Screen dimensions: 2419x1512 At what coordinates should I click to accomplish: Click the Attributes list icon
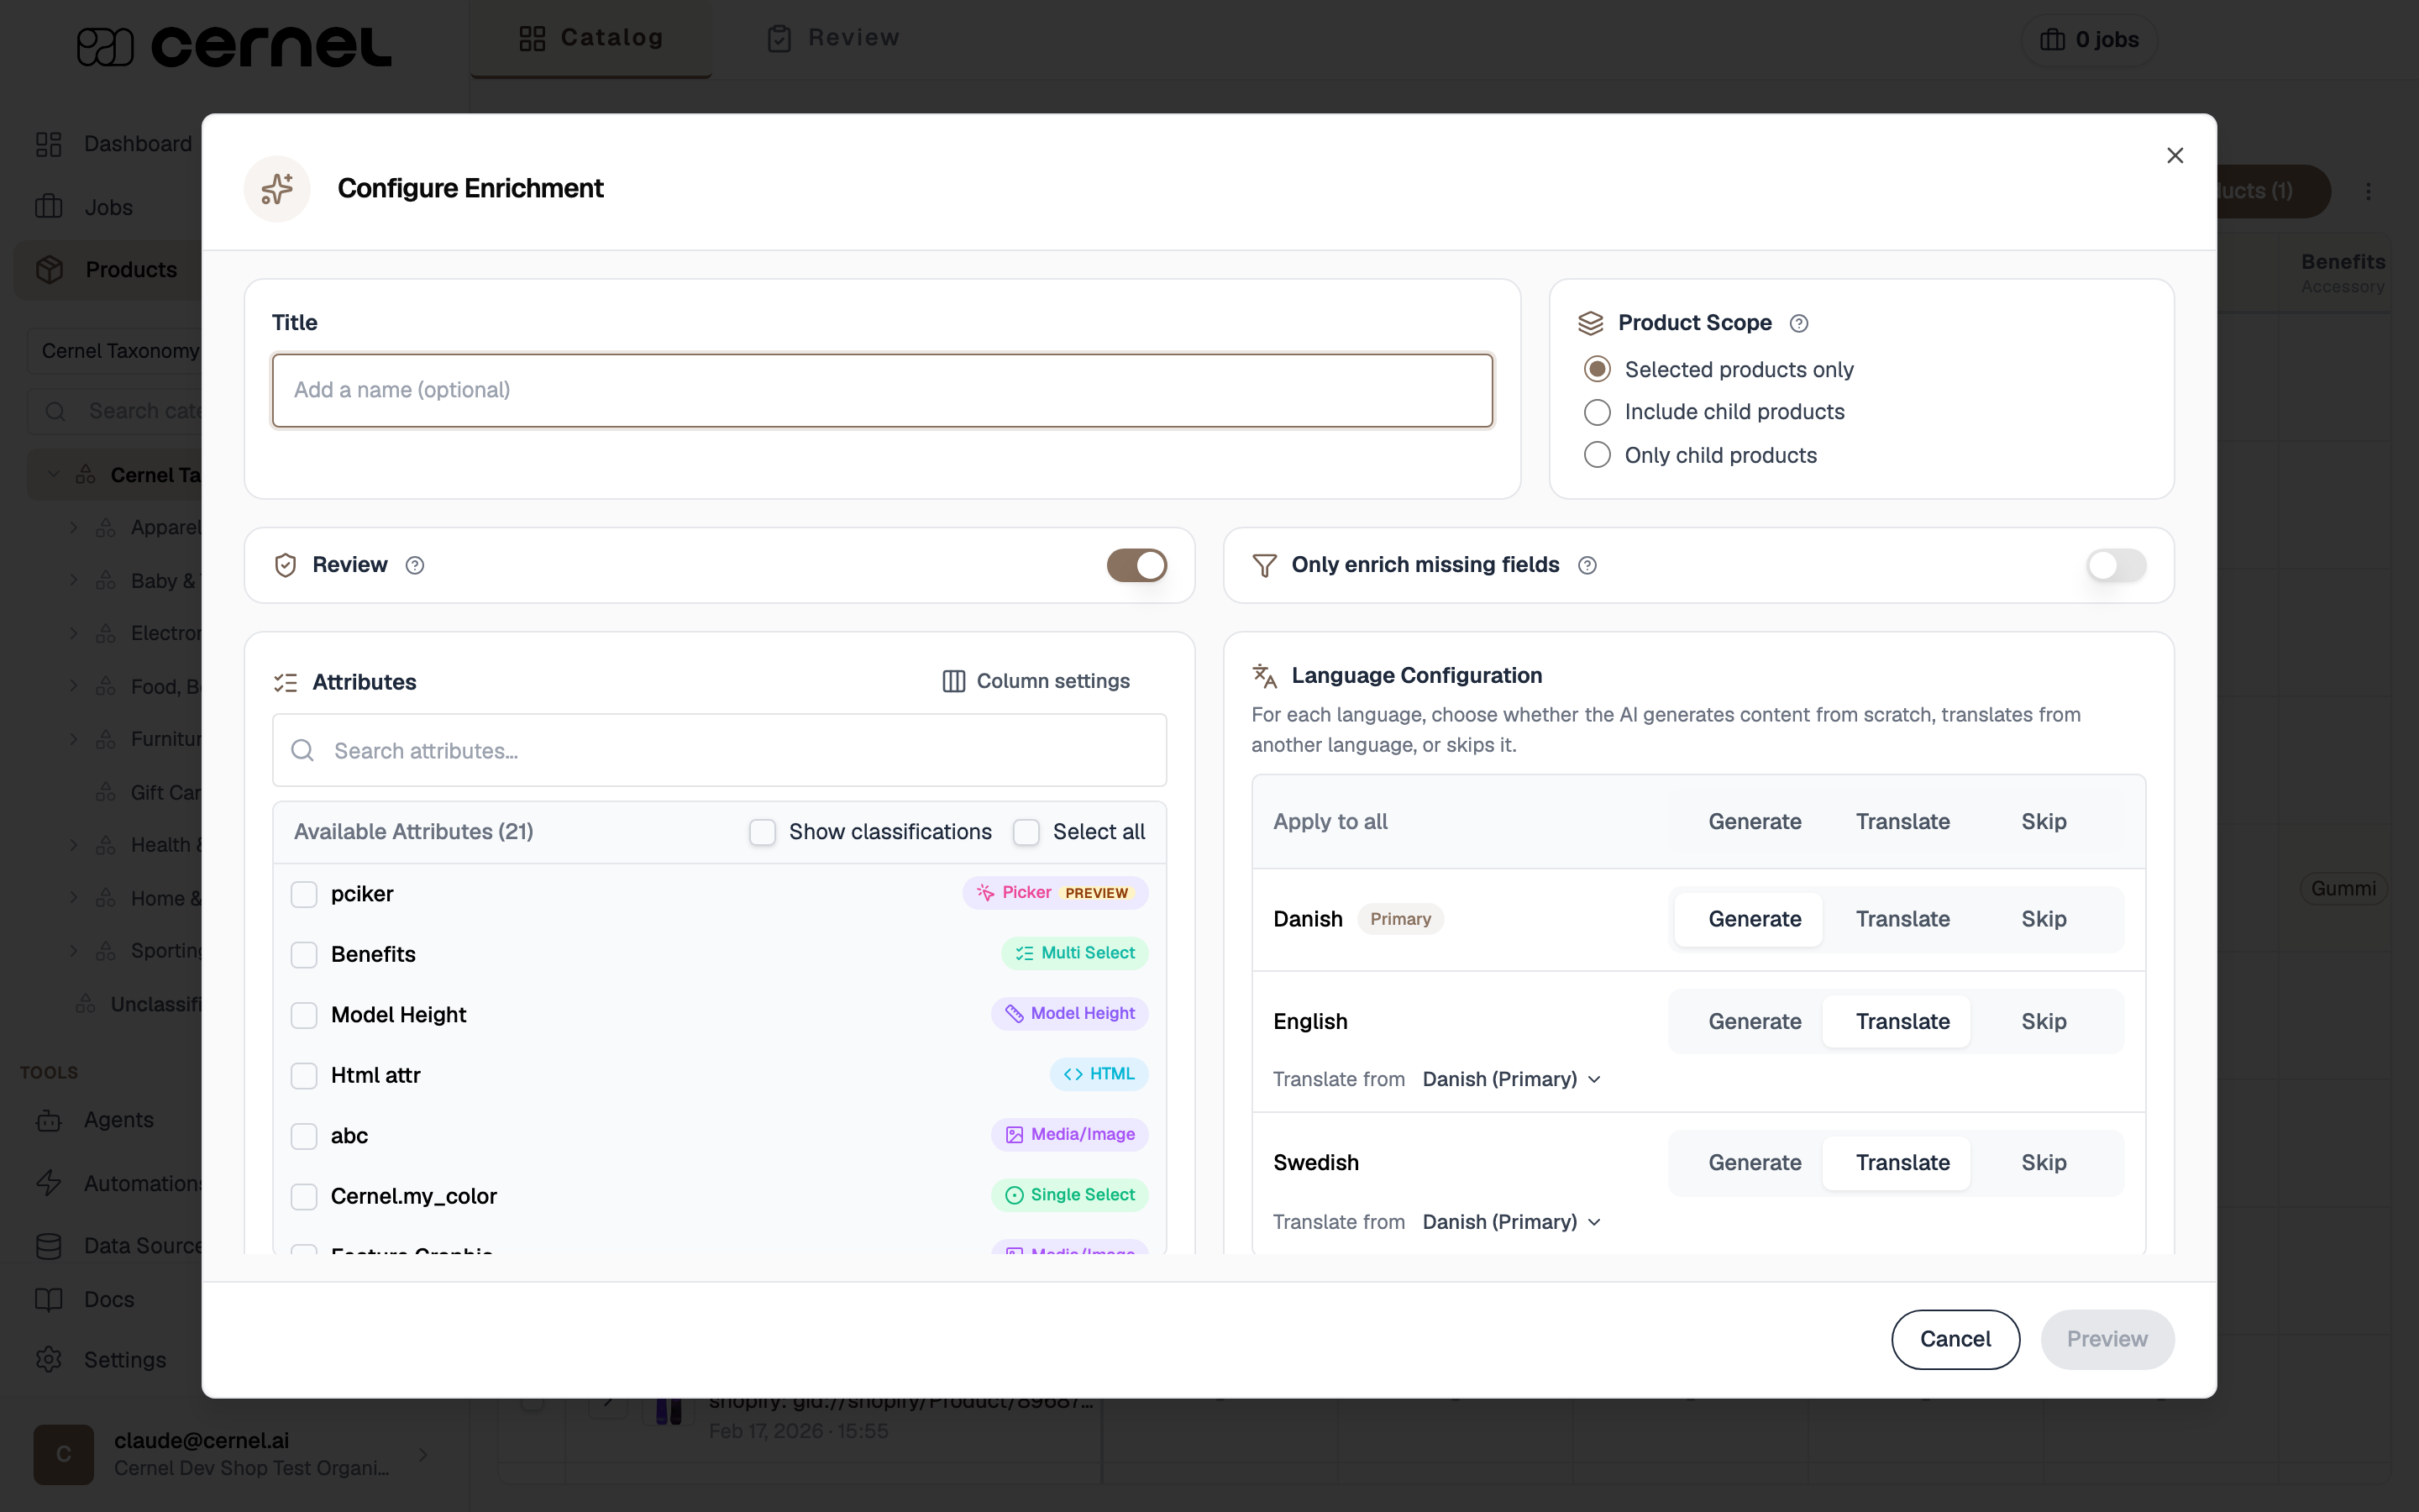tap(285, 682)
